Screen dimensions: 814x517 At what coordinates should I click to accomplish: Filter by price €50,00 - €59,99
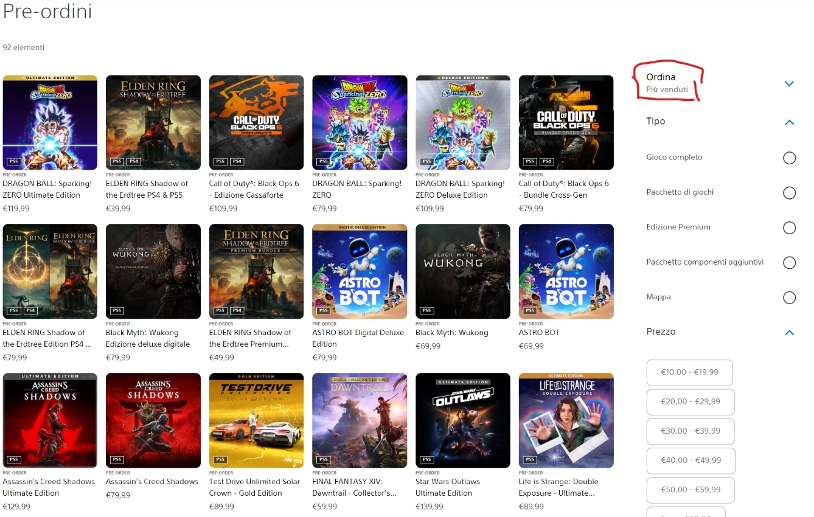pyautogui.click(x=691, y=490)
